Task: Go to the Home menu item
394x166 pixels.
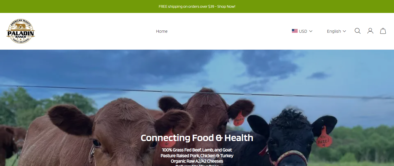Action: click(x=162, y=31)
